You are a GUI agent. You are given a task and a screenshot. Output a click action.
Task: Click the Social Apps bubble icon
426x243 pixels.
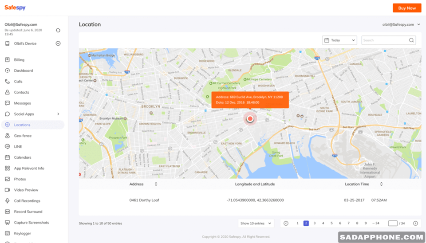[8, 114]
